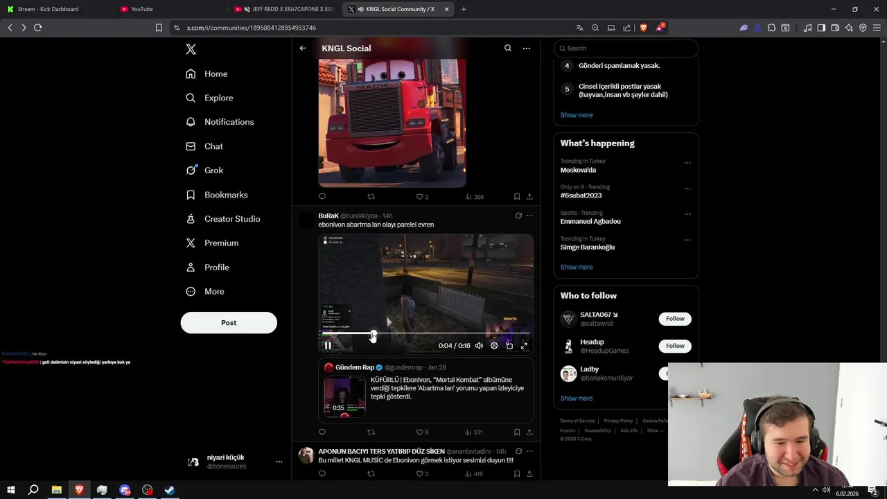Click the X logo in sidebar
This screenshot has width=887, height=499.
191,49
